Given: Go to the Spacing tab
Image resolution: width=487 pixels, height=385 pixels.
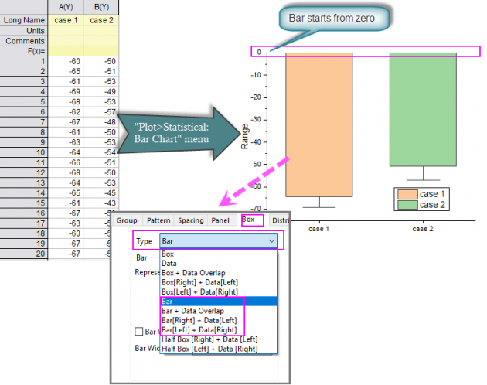Looking at the screenshot, I should (191, 220).
